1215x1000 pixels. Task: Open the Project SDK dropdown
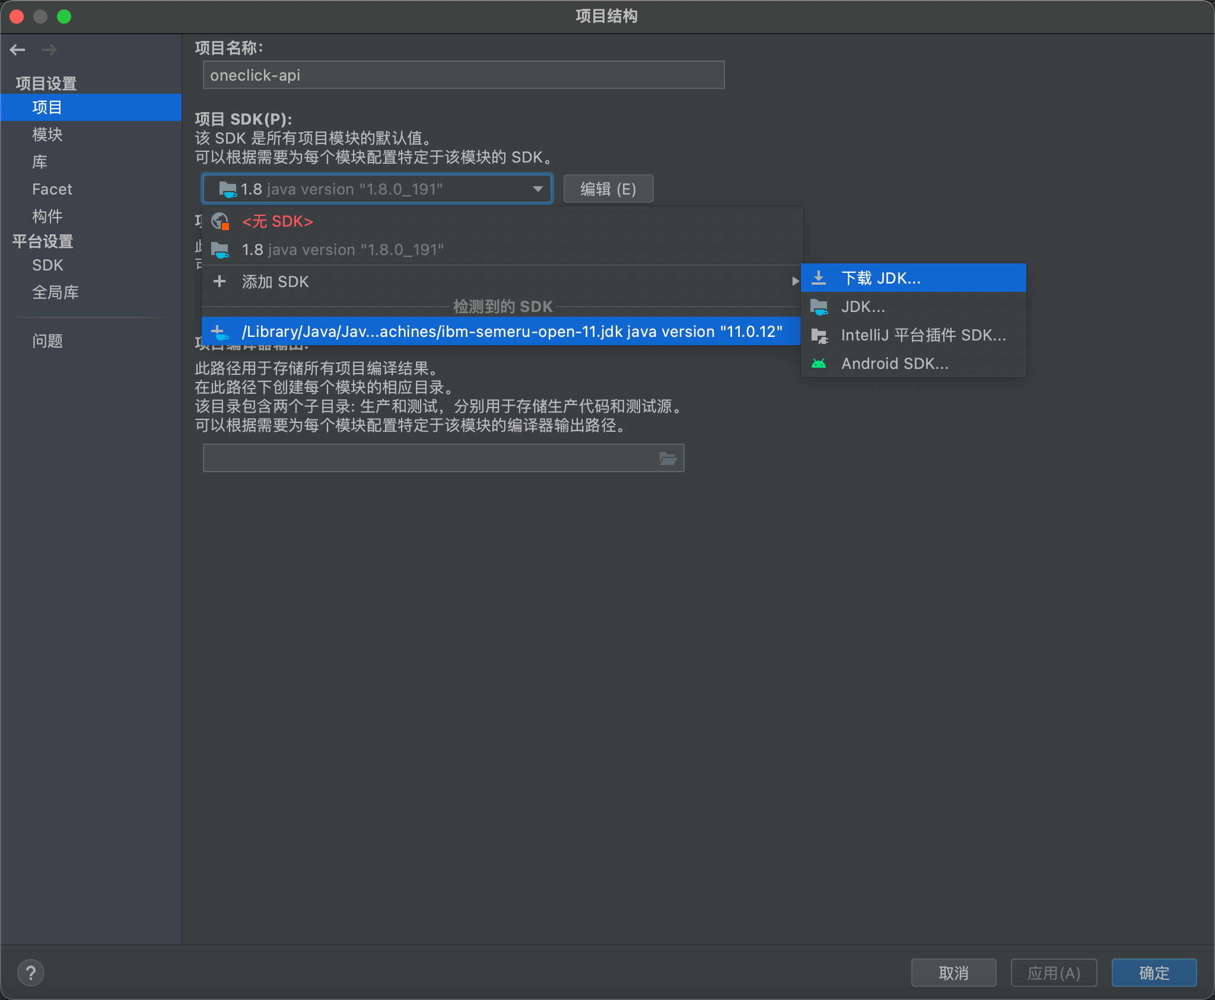pyautogui.click(x=379, y=189)
